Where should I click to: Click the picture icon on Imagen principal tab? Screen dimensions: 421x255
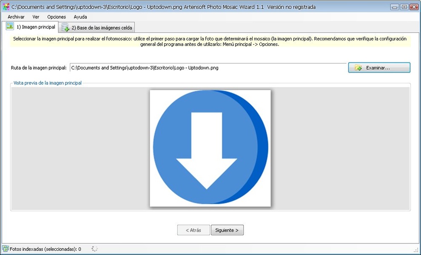(10, 26)
